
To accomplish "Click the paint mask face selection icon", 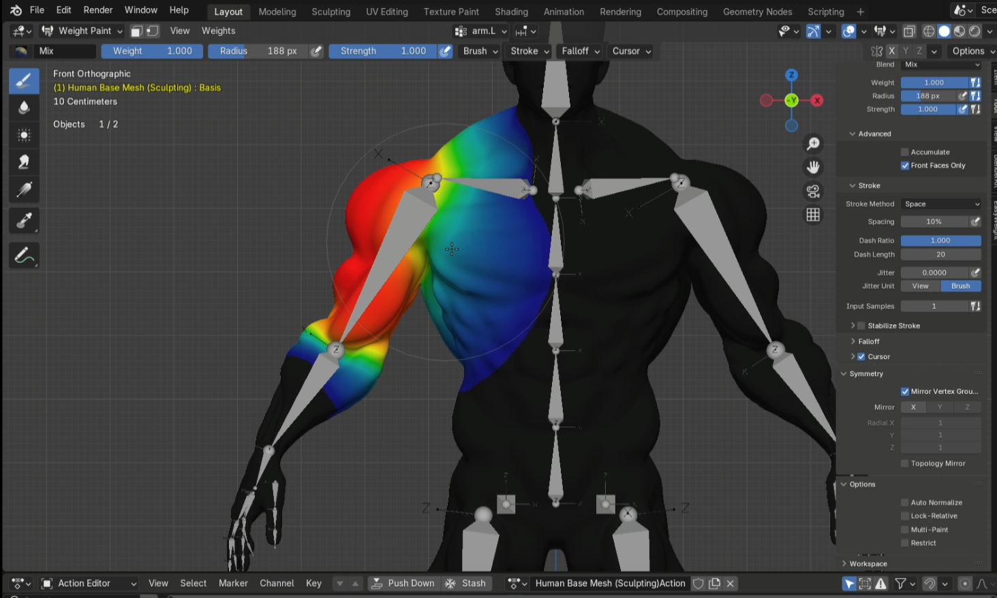I will (x=137, y=31).
